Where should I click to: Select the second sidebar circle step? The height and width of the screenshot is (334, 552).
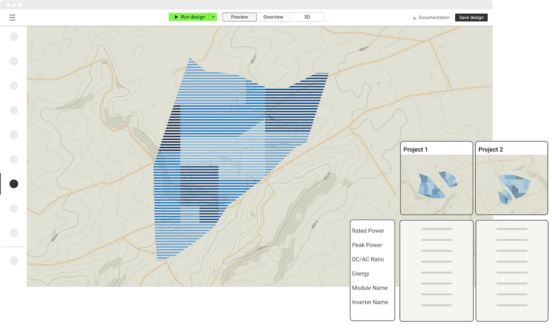pos(14,61)
